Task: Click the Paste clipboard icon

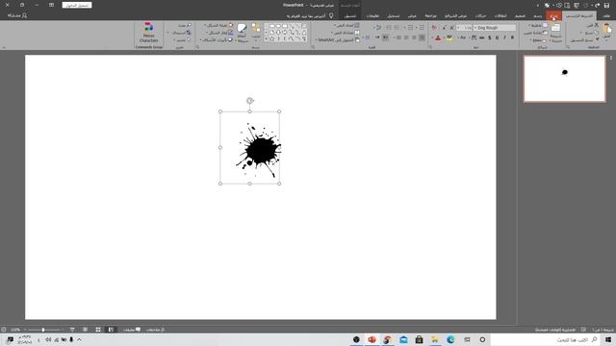Action: [x=607, y=29]
